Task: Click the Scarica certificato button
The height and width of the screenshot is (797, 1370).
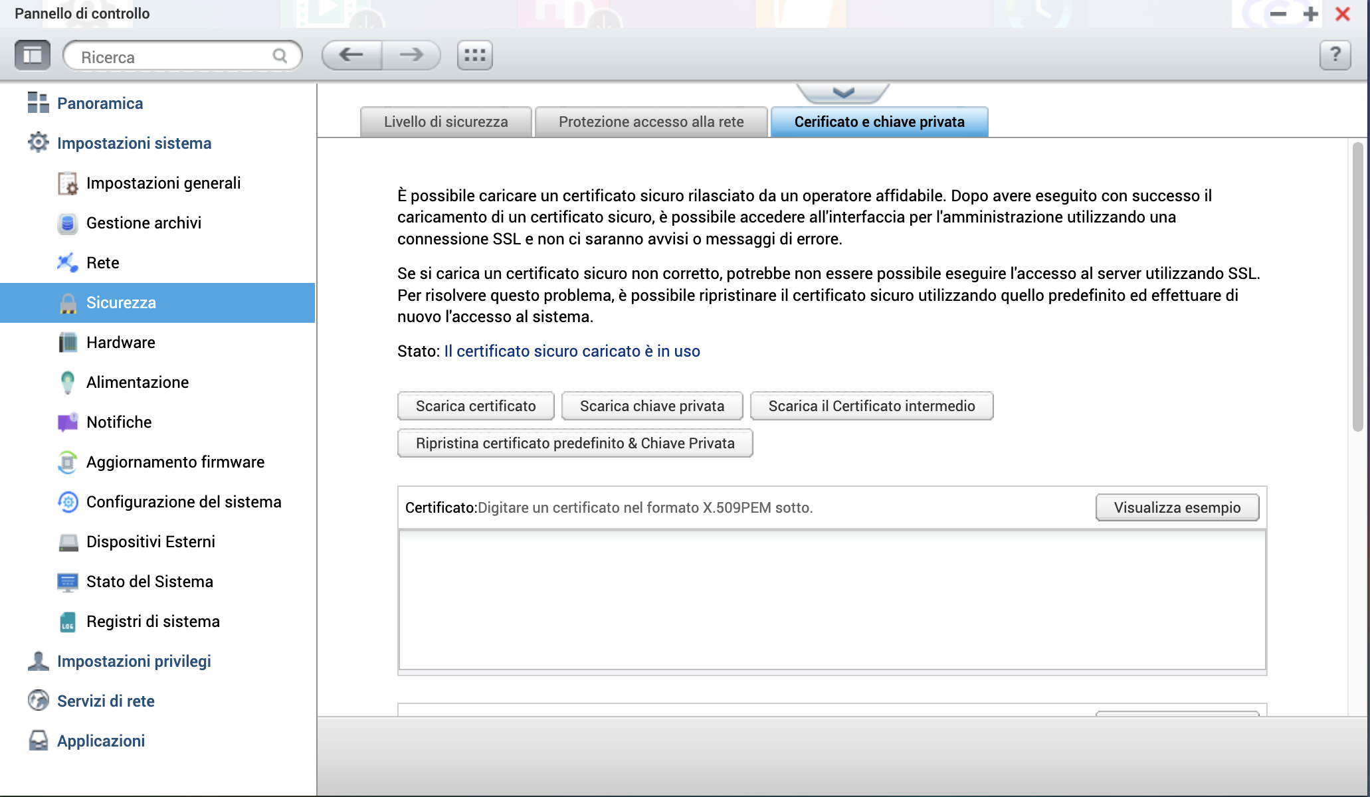Action: click(475, 406)
